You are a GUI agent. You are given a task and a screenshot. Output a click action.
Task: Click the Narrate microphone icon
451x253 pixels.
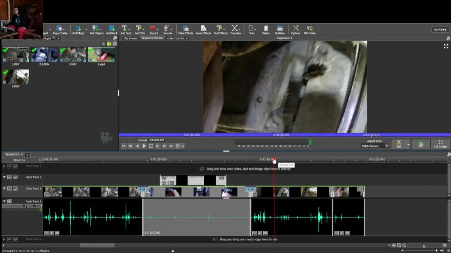click(x=167, y=30)
